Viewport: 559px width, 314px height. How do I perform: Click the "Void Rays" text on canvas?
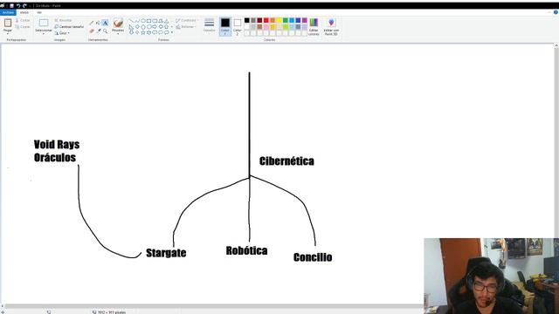point(57,145)
